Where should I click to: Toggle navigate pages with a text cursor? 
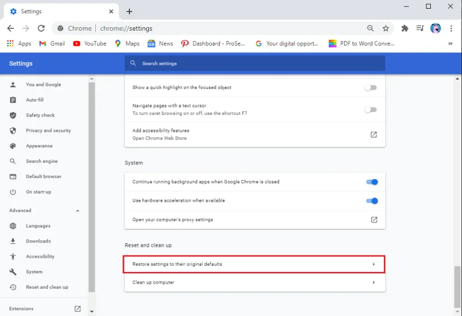pyautogui.click(x=370, y=110)
